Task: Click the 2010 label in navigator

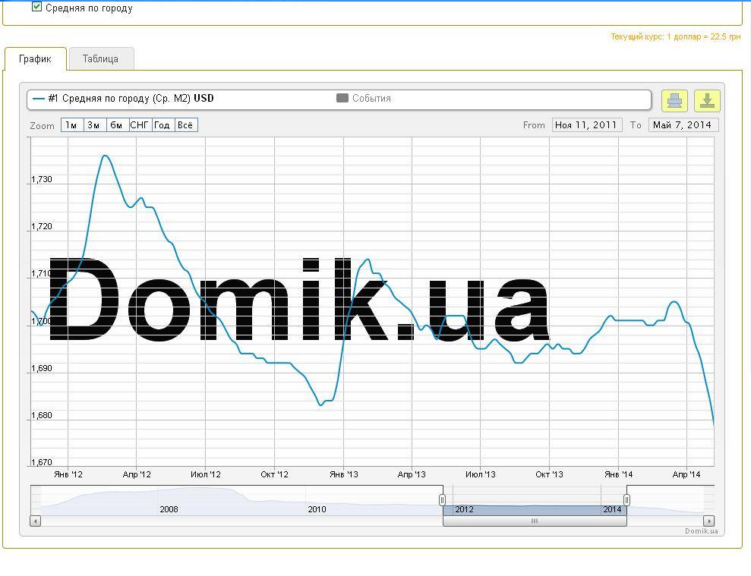Action: click(317, 509)
